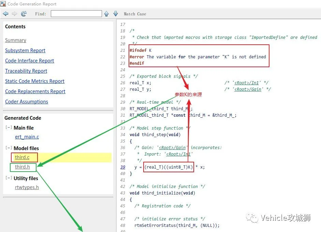Open the Coder Assumptions link
The height and width of the screenshot is (232, 321).
coord(26,102)
